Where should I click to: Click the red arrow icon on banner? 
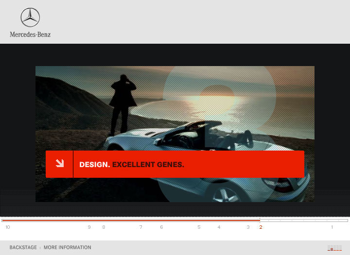click(60, 164)
